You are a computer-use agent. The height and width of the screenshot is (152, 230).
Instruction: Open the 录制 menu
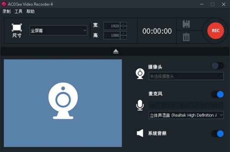7,12
